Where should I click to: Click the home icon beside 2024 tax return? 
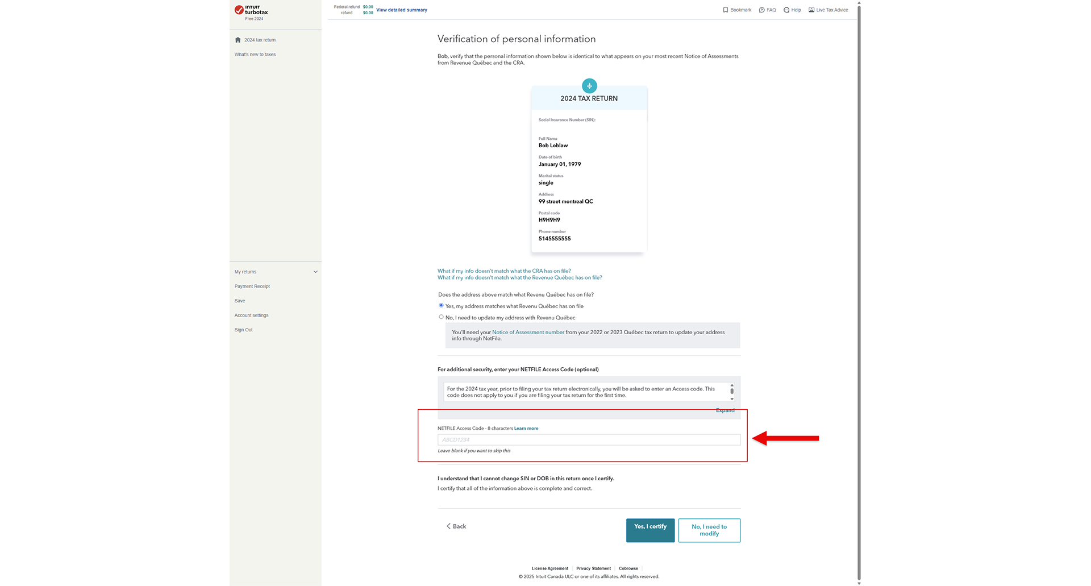point(238,40)
